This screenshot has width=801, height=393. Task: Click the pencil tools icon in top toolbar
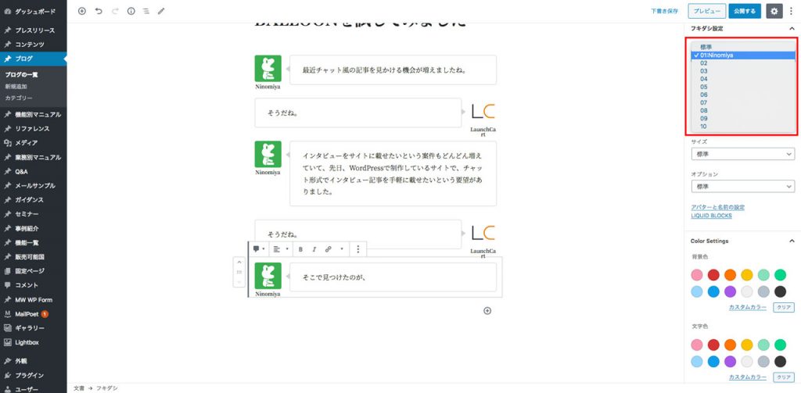click(x=161, y=11)
